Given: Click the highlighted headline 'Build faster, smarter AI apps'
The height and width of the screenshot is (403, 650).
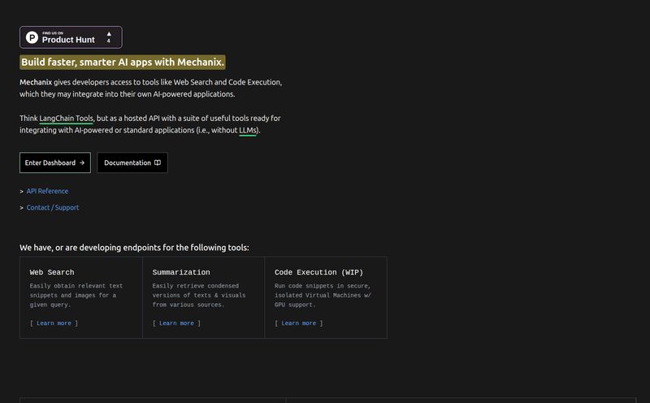Looking at the screenshot, I should pyautogui.click(x=123, y=63).
